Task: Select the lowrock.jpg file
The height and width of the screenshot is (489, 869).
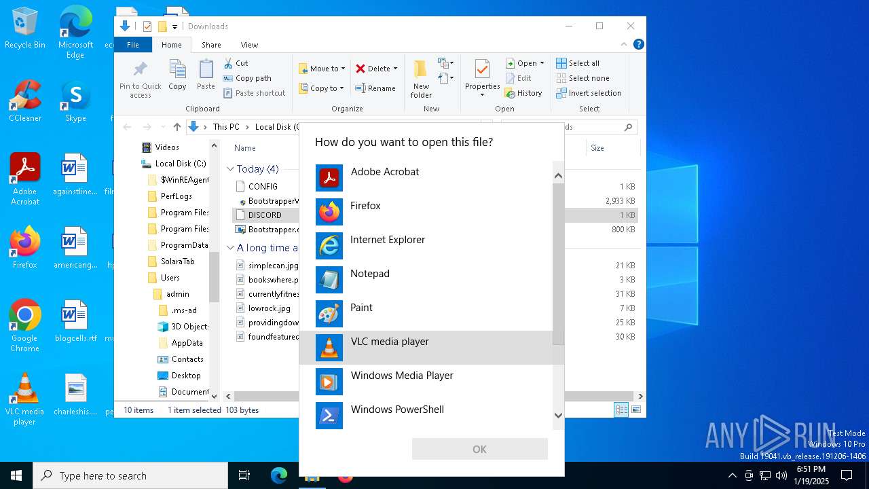Action: tap(269, 308)
